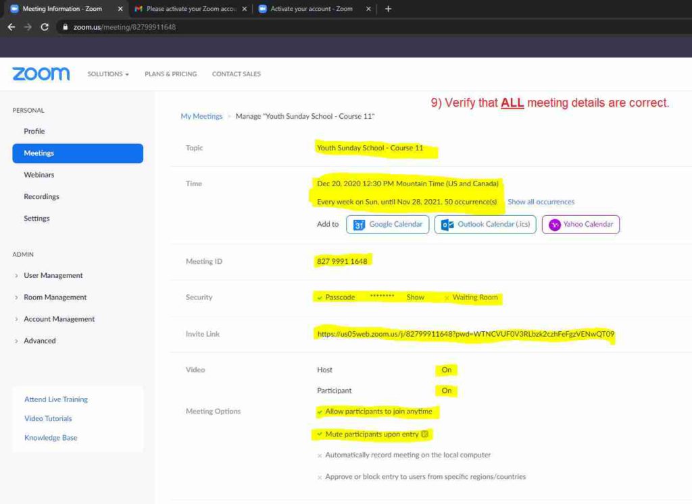Viewport: 692px width, 504px height.
Task: Click the Host video 'On' value
Action: pyautogui.click(x=447, y=370)
